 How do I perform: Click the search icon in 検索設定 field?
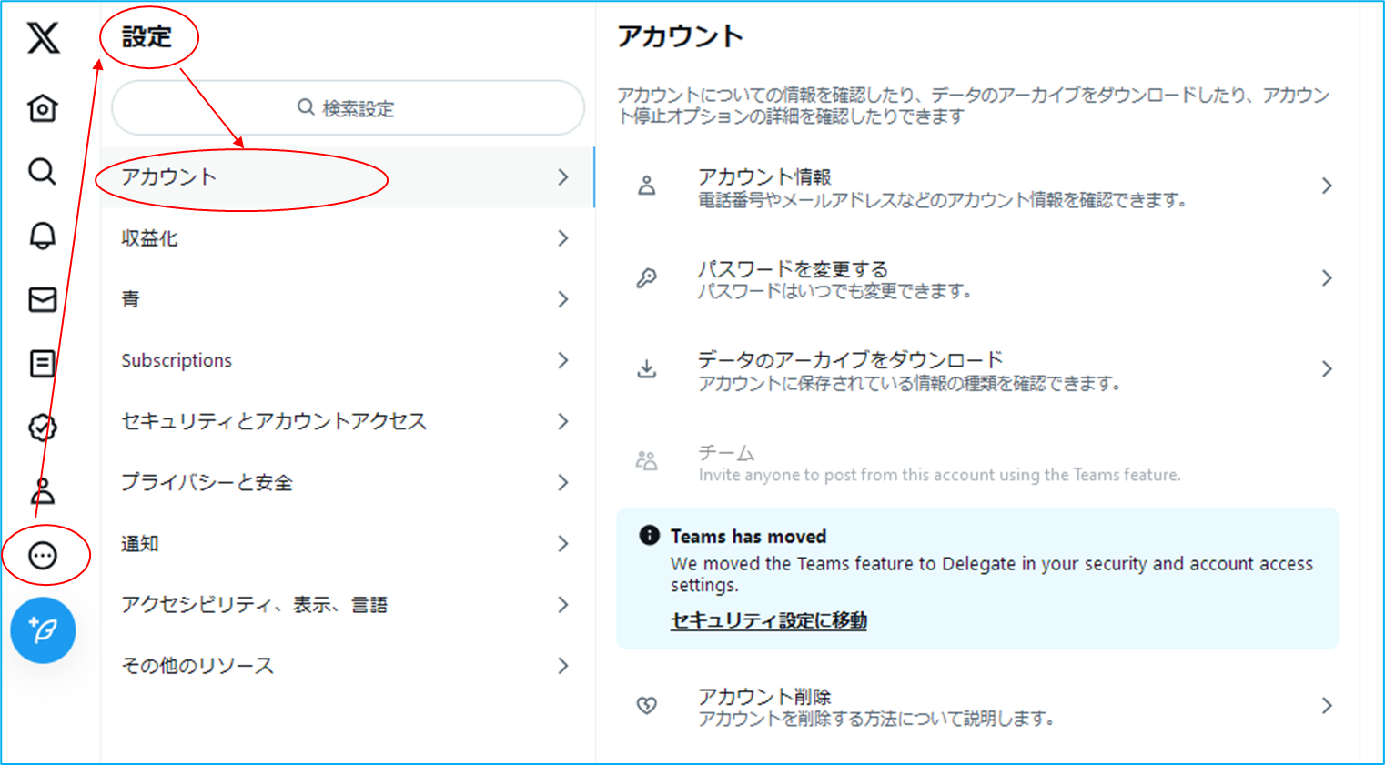point(306,107)
